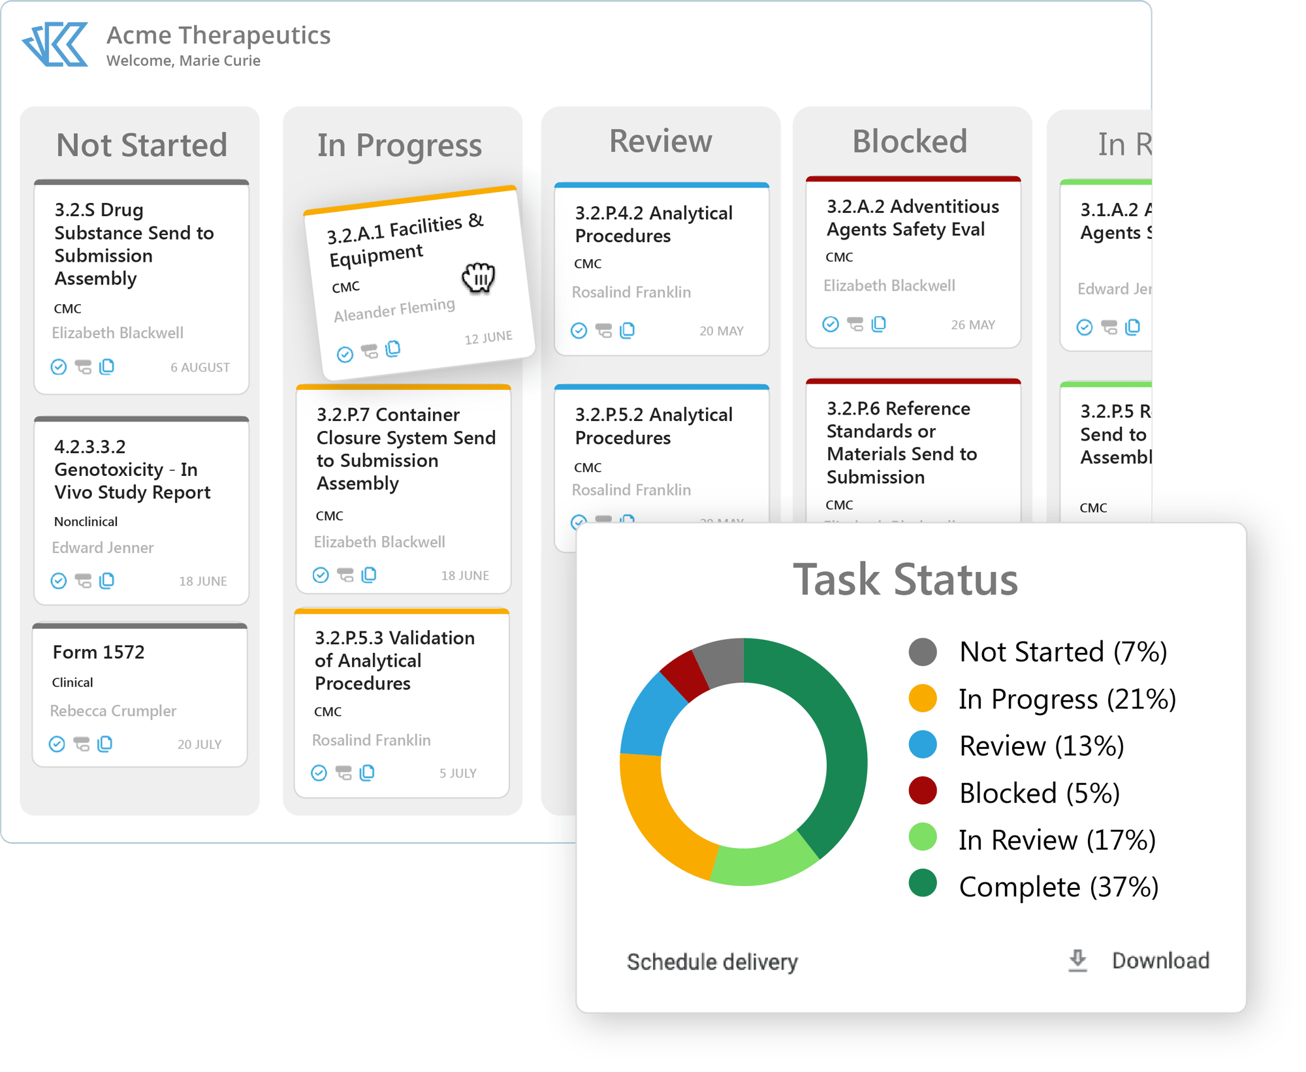Open the 3.2.P.5.2 Analytical Procedures card title
This screenshot has height=1072, width=1306.
[x=654, y=426]
